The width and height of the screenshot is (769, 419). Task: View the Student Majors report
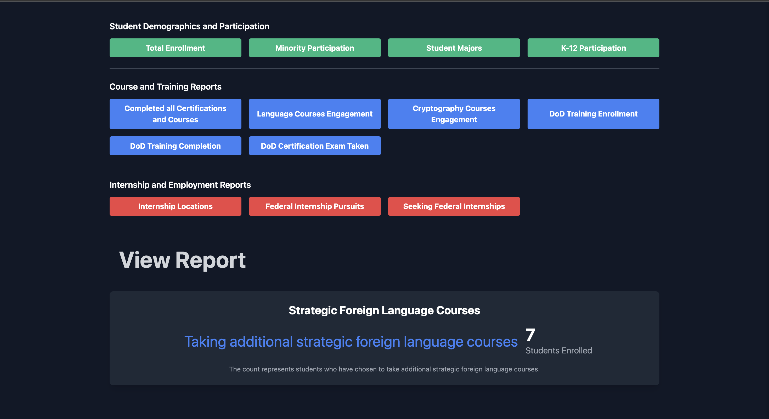454,48
